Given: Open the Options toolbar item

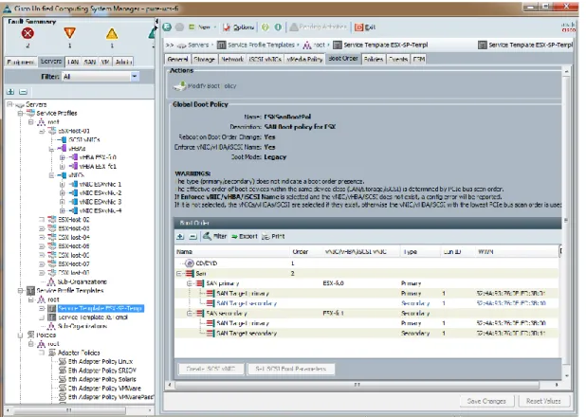Looking at the screenshot, I should pyautogui.click(x=238, y=27).
